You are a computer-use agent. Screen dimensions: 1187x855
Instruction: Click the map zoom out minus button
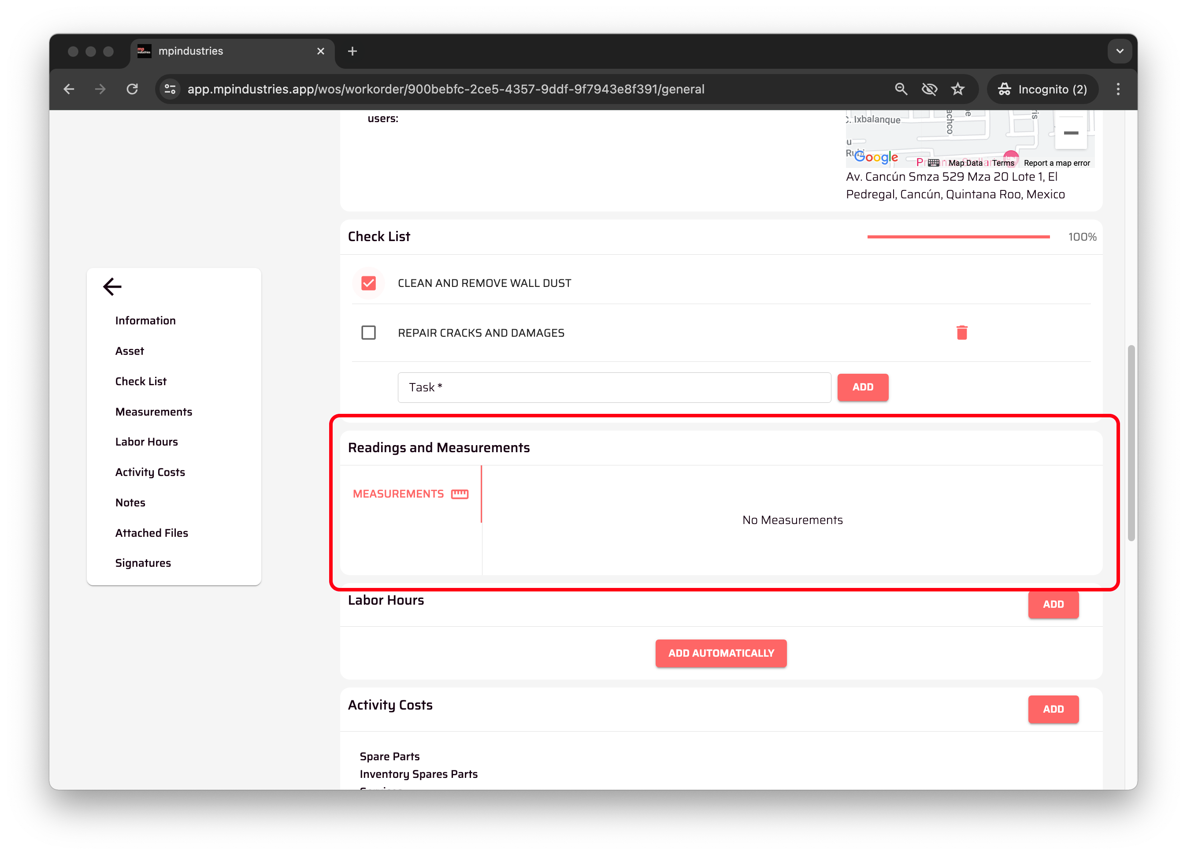pyautogui.click(x=1070, y=133)
